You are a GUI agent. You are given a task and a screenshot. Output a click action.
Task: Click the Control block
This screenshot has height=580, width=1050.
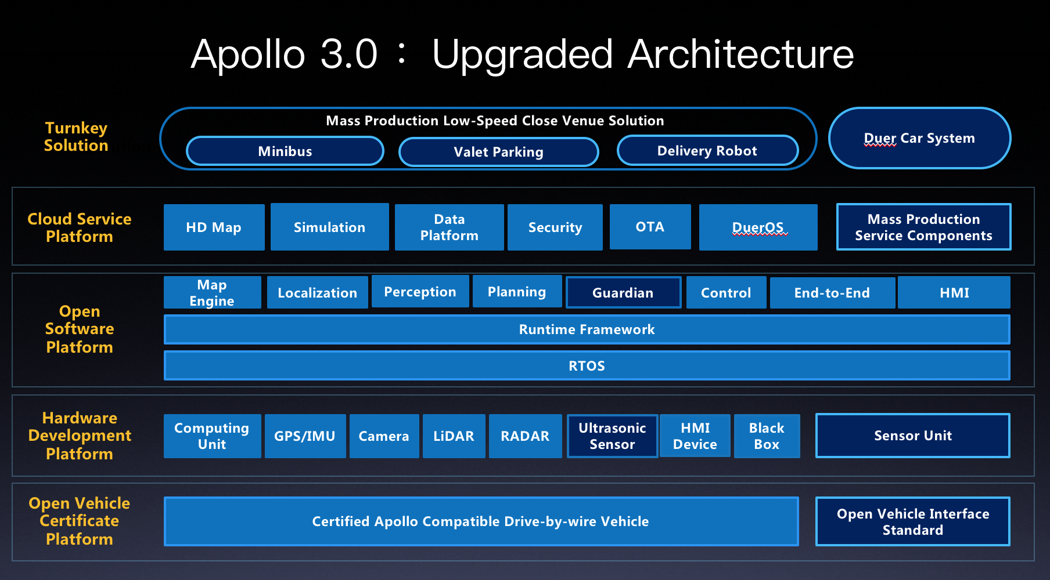tap(726, 292)
